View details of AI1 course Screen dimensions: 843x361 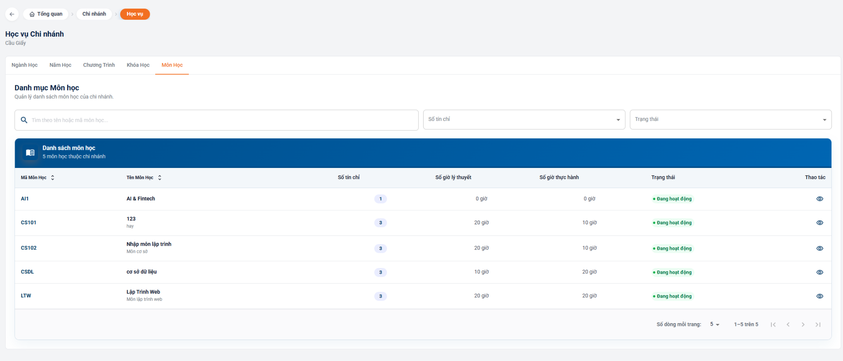click(820, 199)
